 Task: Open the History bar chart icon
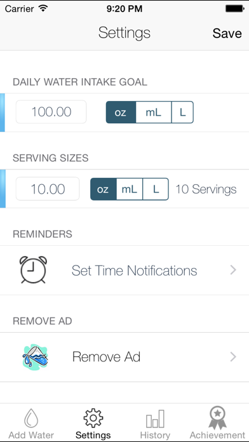155,419
